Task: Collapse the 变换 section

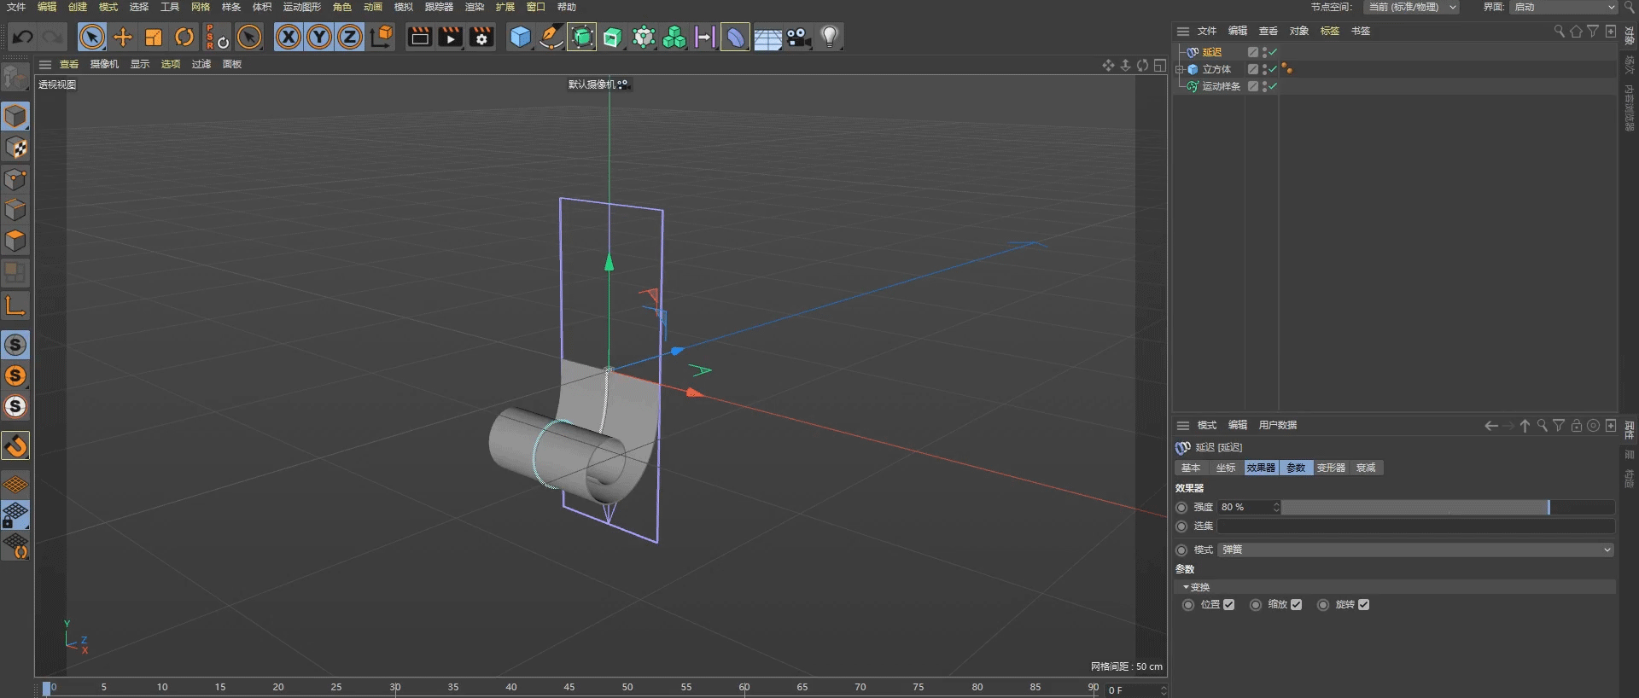Action: tap(1187, 587)
